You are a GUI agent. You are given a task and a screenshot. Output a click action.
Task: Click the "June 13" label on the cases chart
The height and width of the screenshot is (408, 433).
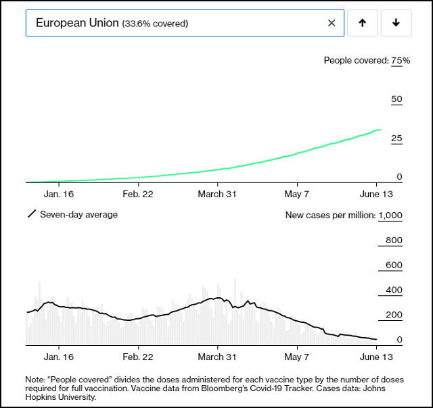(x=376, y=357)
